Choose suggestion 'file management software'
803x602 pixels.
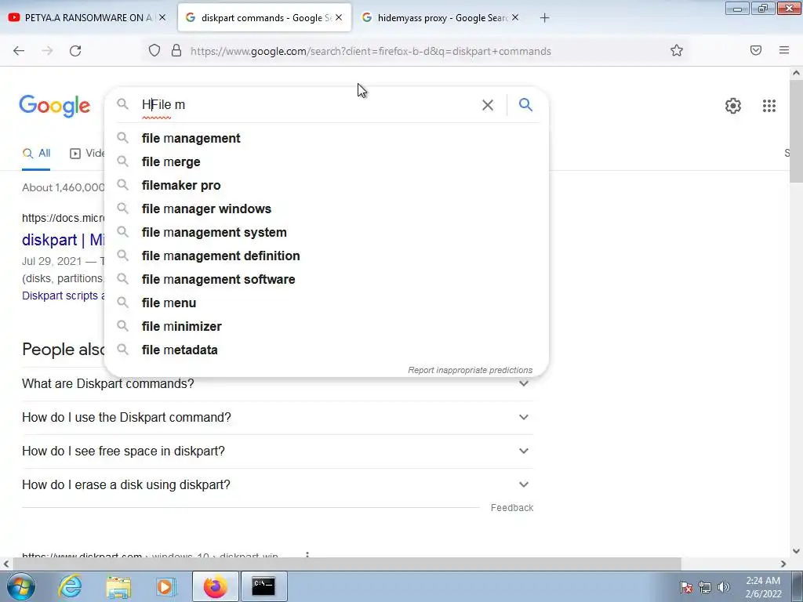point(326,280)
